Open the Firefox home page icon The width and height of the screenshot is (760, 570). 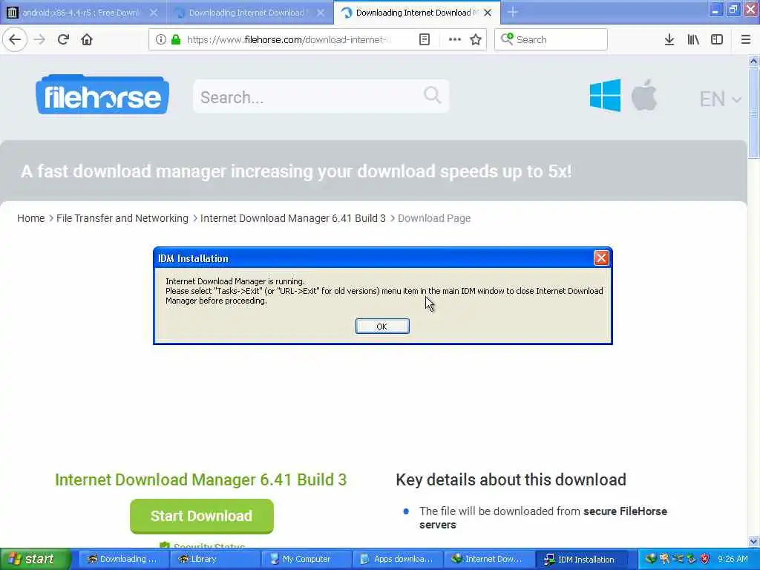[87, 39]
